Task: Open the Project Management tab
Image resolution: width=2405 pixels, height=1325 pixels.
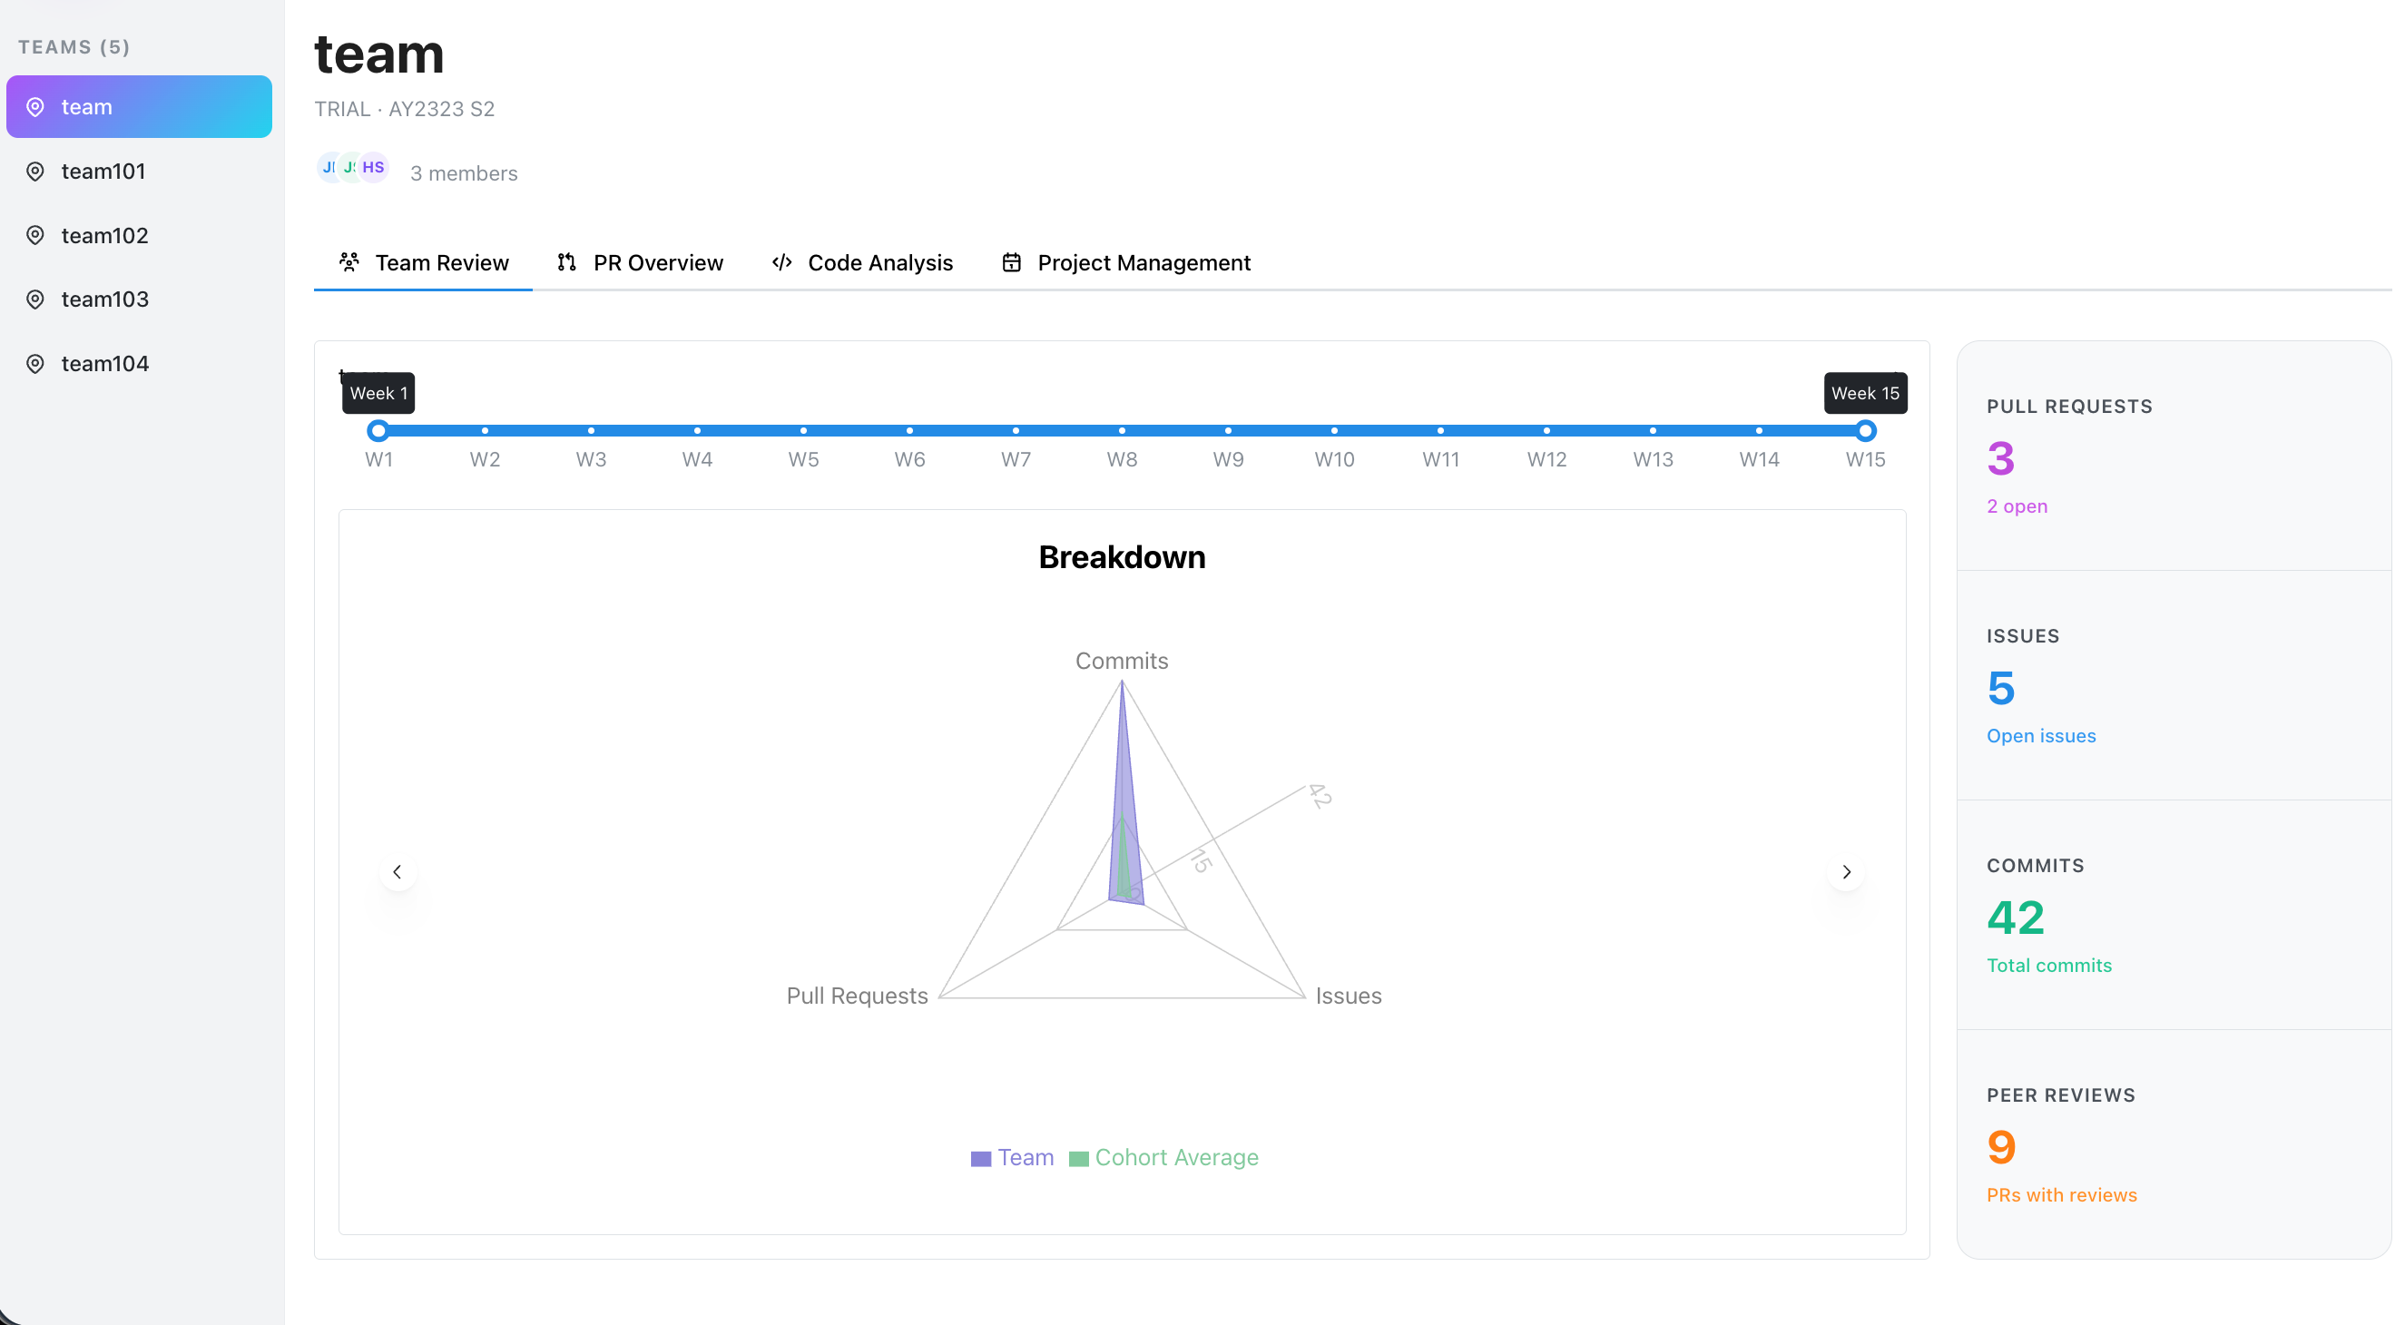Action: pos(1126,262)
